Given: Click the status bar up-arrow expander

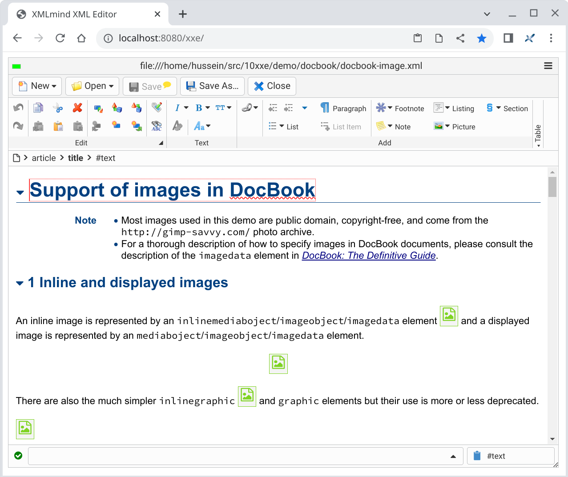Looking at the screenshot, I should click(x=453, y=457).
